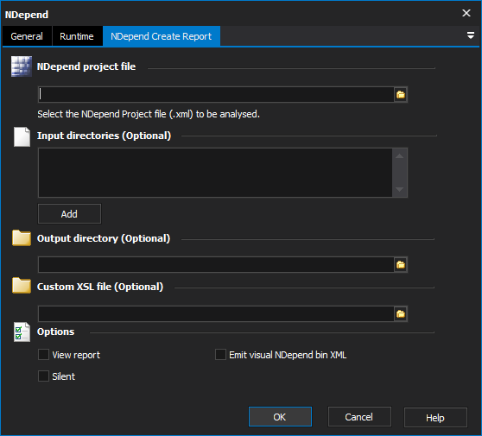Switch to the Runtime tab
The width and height of the screenshot is (482, 436).
pos(77,36)
